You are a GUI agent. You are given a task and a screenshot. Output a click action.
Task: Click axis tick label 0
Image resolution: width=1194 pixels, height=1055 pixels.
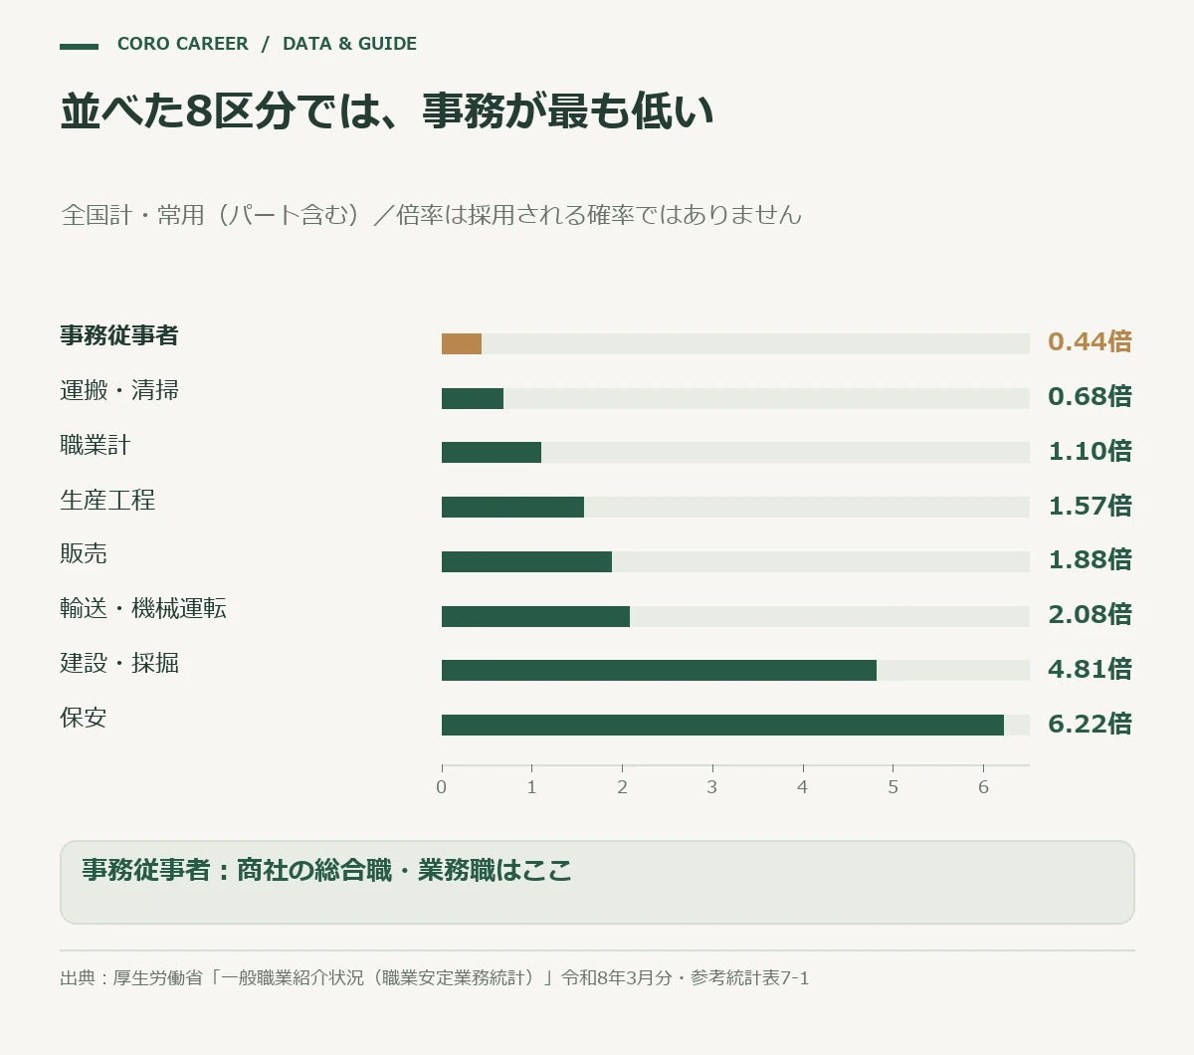tap(442, 787)
